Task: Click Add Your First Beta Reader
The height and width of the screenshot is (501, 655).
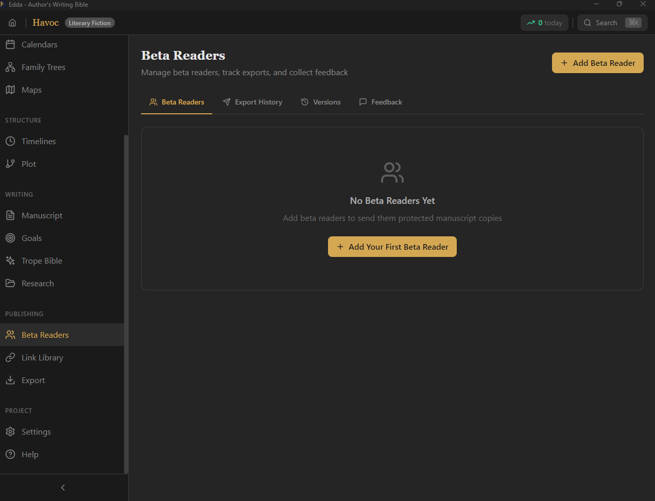Action: click(x=392, y=247)
